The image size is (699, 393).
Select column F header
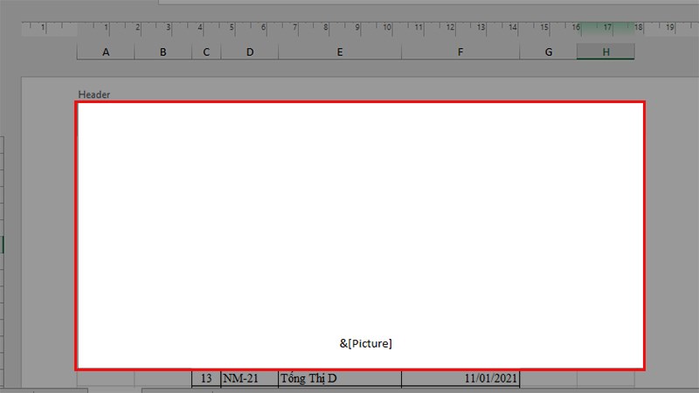[x=460, y=52]
